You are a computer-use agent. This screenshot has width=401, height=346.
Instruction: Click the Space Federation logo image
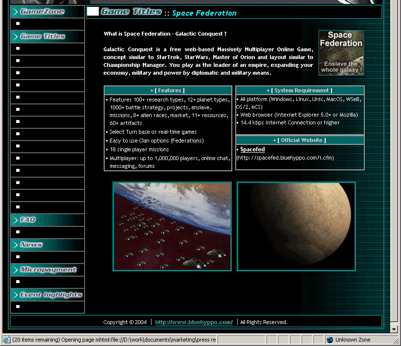click(341, 53)
